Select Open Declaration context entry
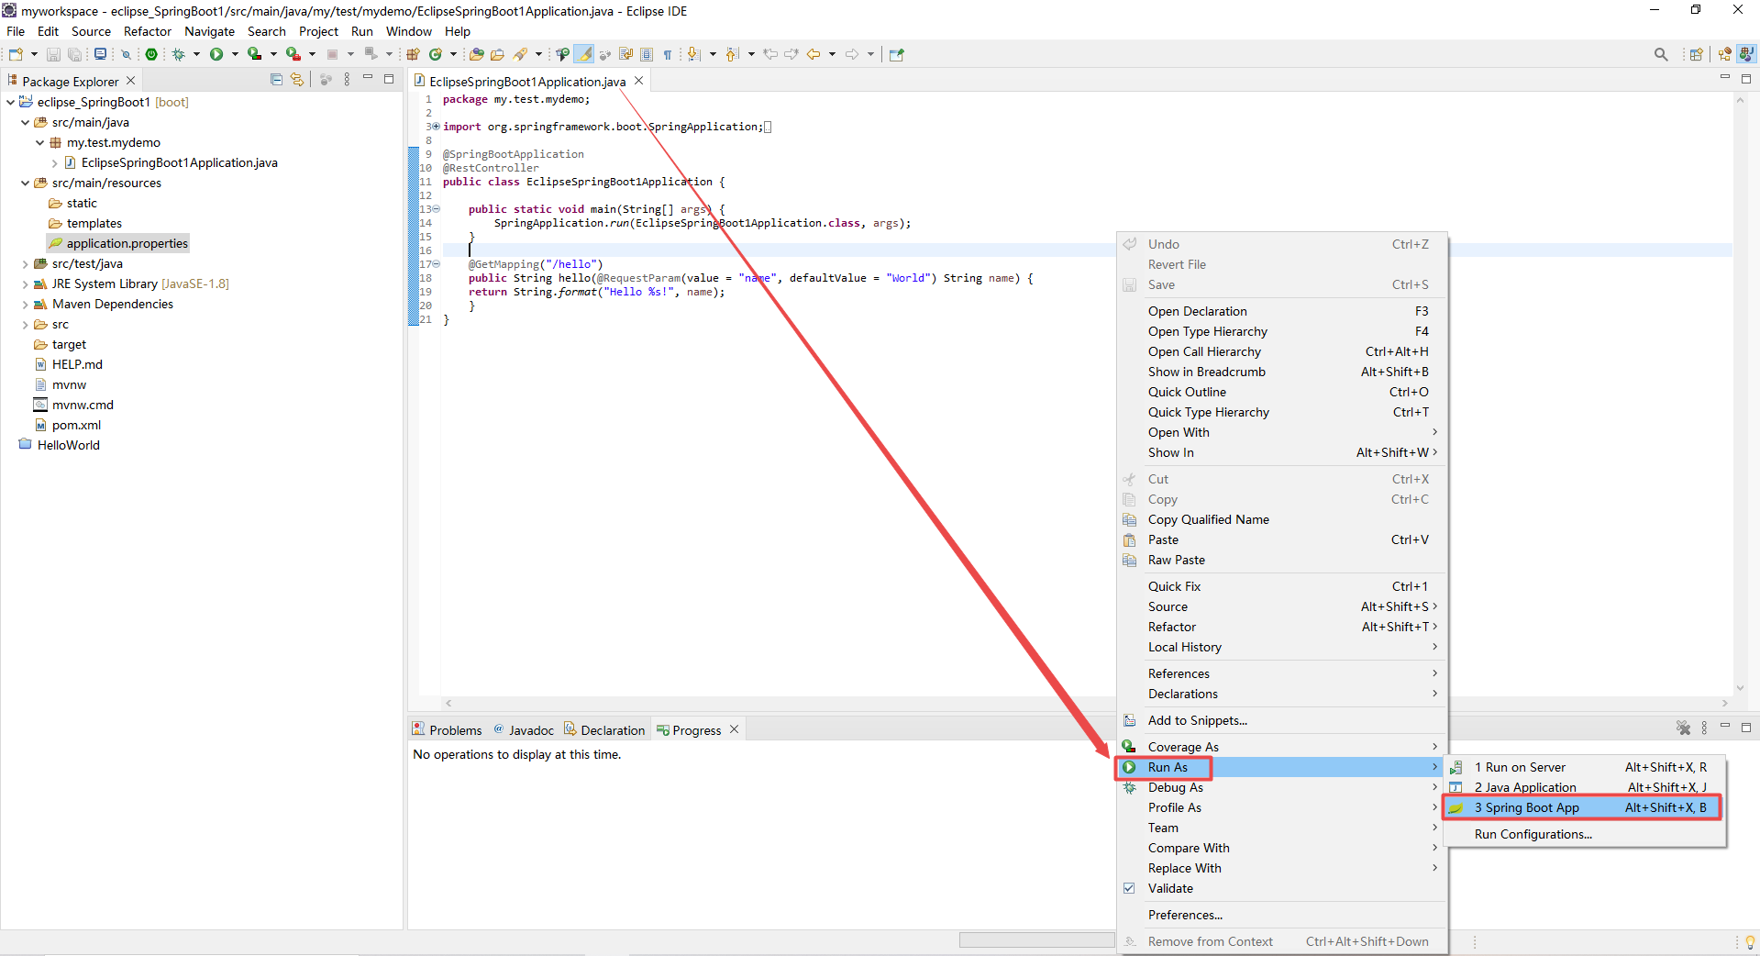The width and height of the screenshot is (1760, 956). tap(1282, 311)
